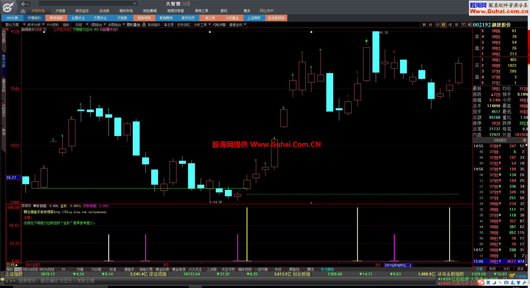Image resolution: width=530 pixels, height=288 pixels.
Task: Select the 测 measure tool
Action: point(424,25)
